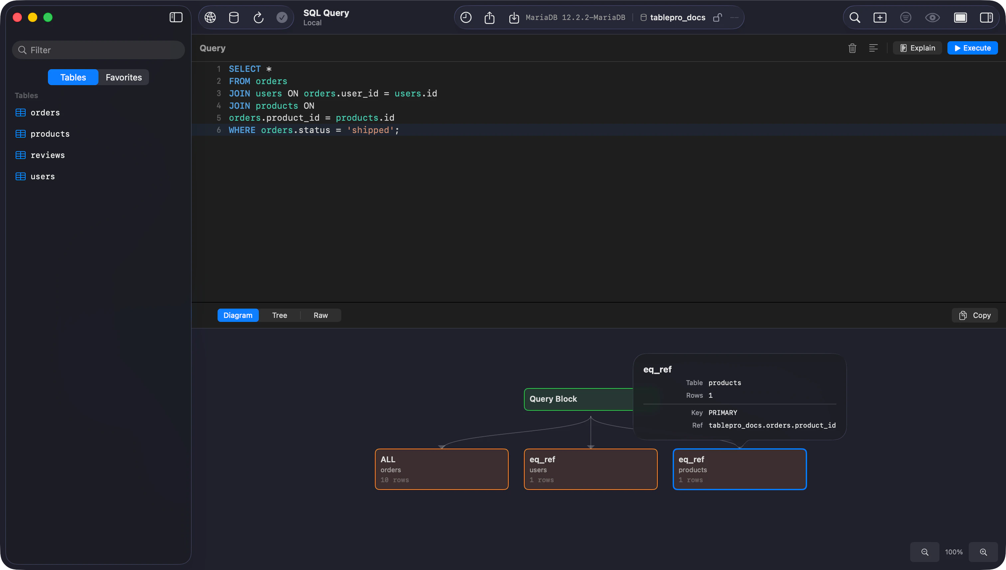The image size is (1006, 570).
Task: Switch to the Tree tab
Action: [x=279, y=315]
